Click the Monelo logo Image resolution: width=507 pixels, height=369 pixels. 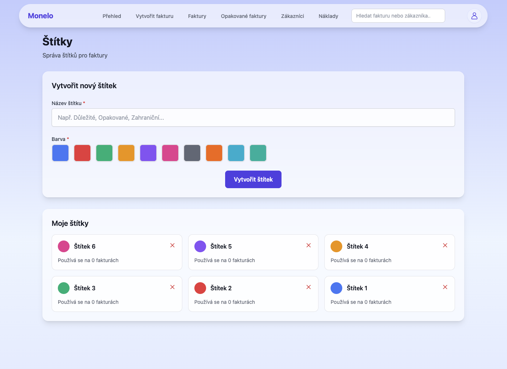tap(40, 16)
